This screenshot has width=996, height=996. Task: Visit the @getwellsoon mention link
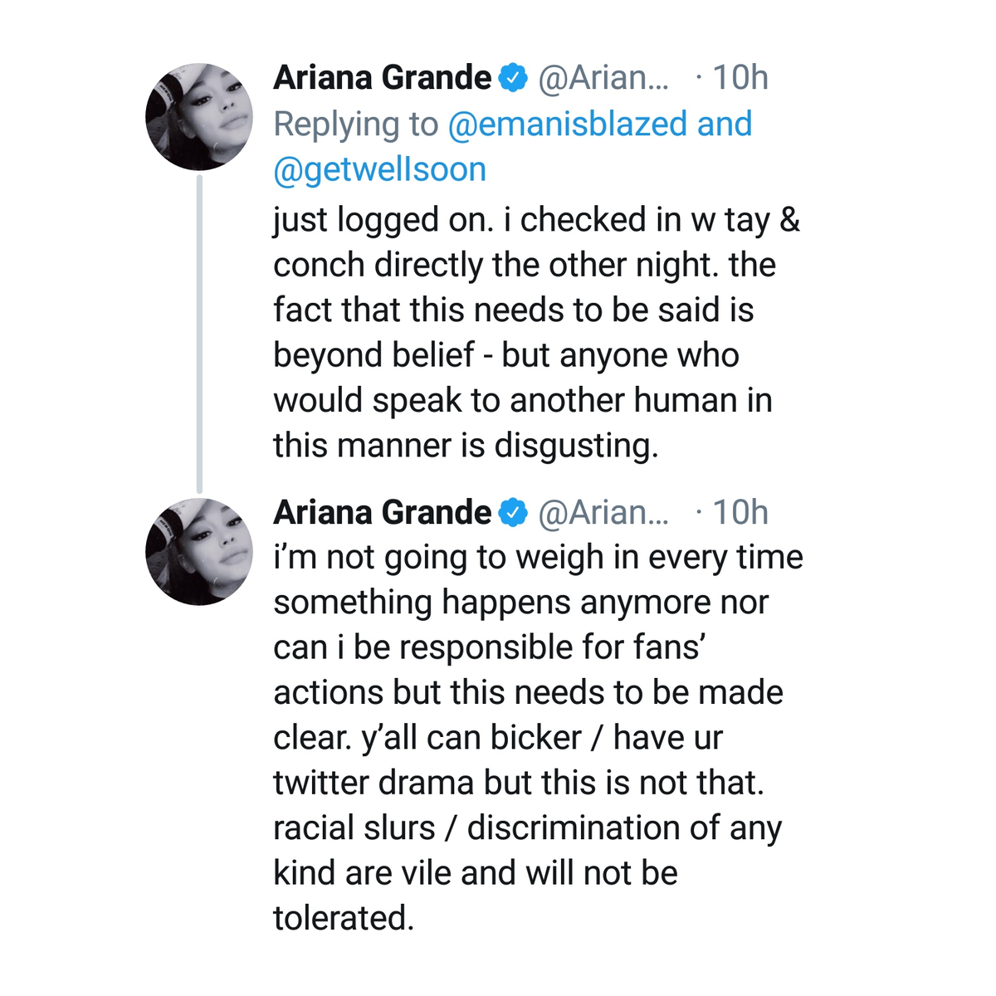[x=379, y=169]
